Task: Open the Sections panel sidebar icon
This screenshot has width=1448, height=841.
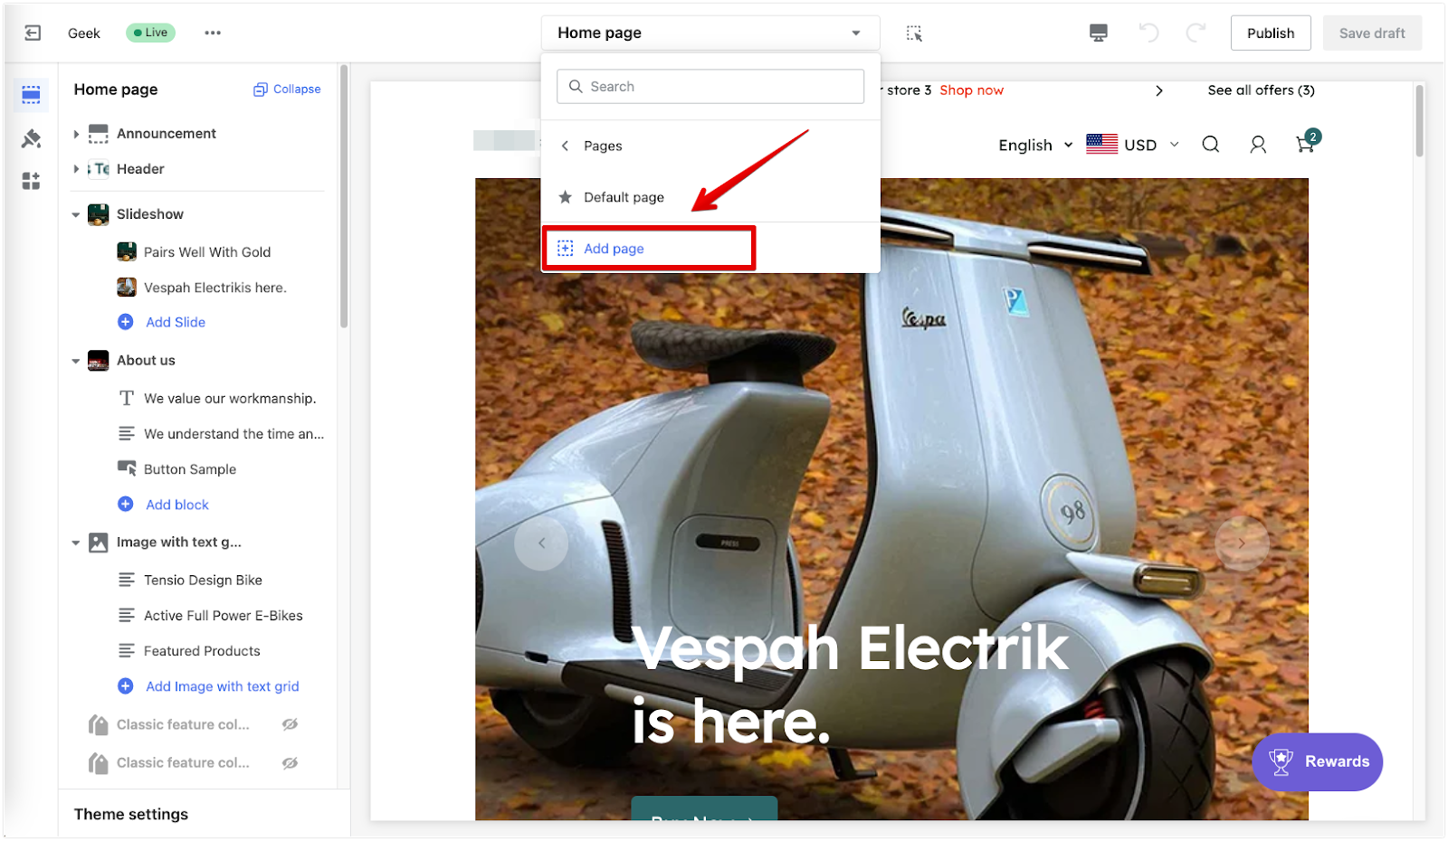Action: 31,94
